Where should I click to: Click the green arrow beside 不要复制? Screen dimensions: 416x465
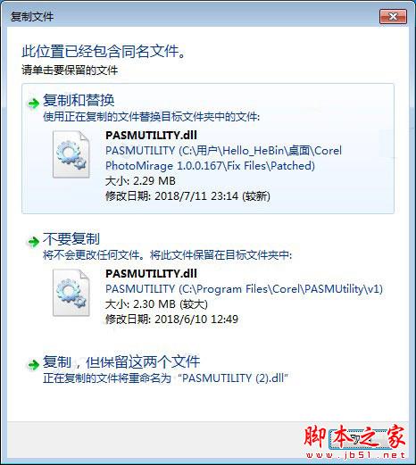[33, 242]
